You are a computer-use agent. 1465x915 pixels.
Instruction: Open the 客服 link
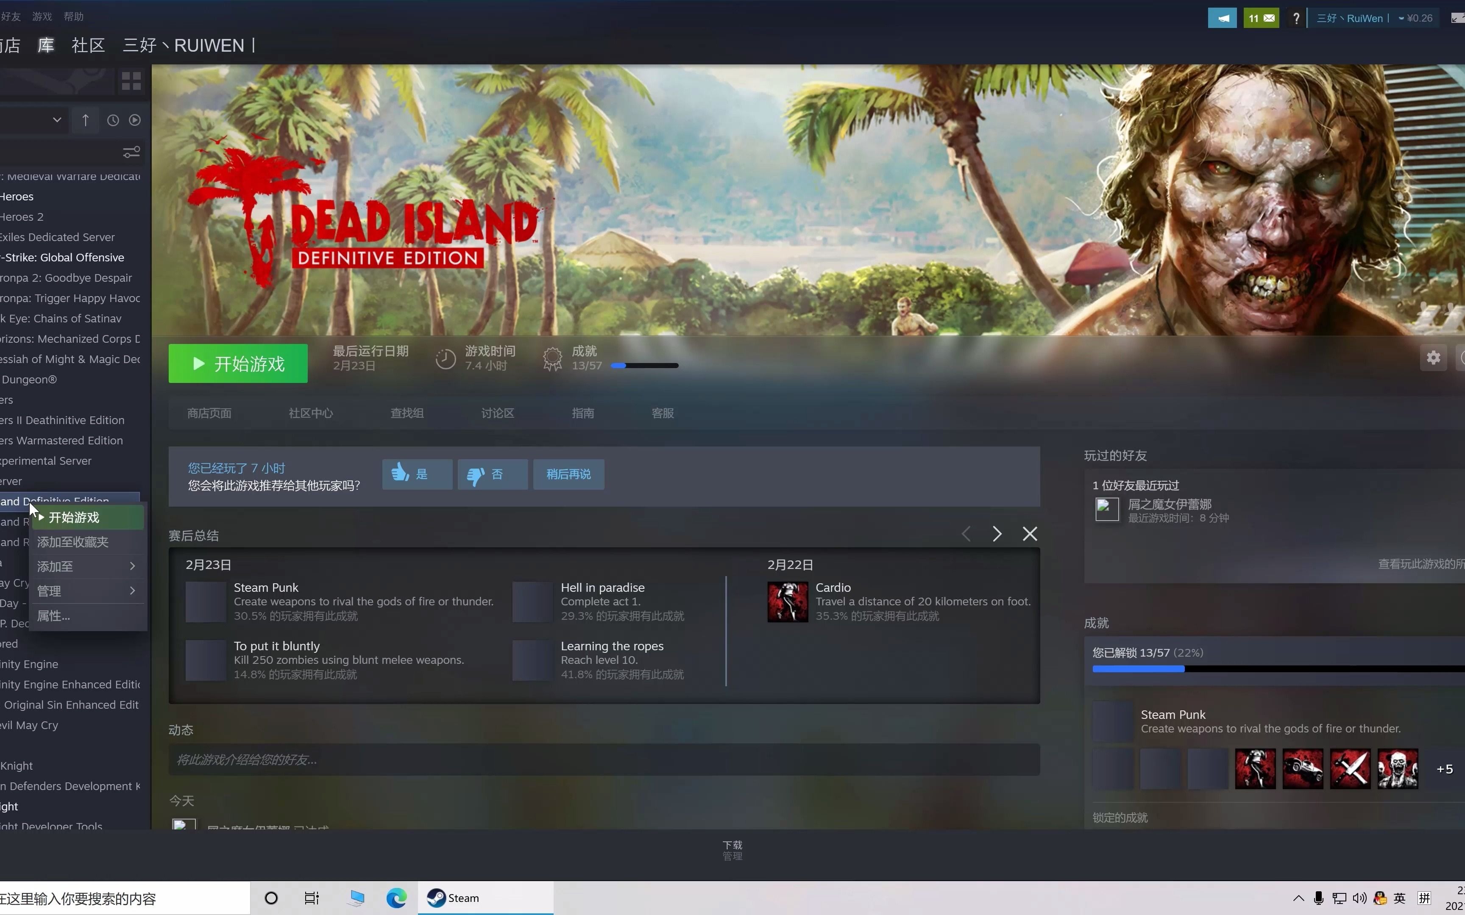[663, 413]
